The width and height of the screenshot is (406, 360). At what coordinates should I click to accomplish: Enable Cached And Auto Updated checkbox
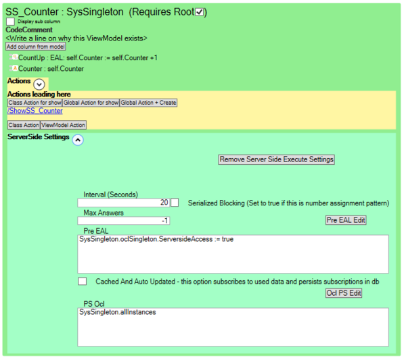pos(83,281)
